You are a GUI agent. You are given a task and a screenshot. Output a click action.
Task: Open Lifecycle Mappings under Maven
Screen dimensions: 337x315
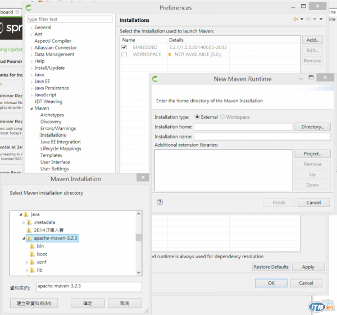click(61, 148)
